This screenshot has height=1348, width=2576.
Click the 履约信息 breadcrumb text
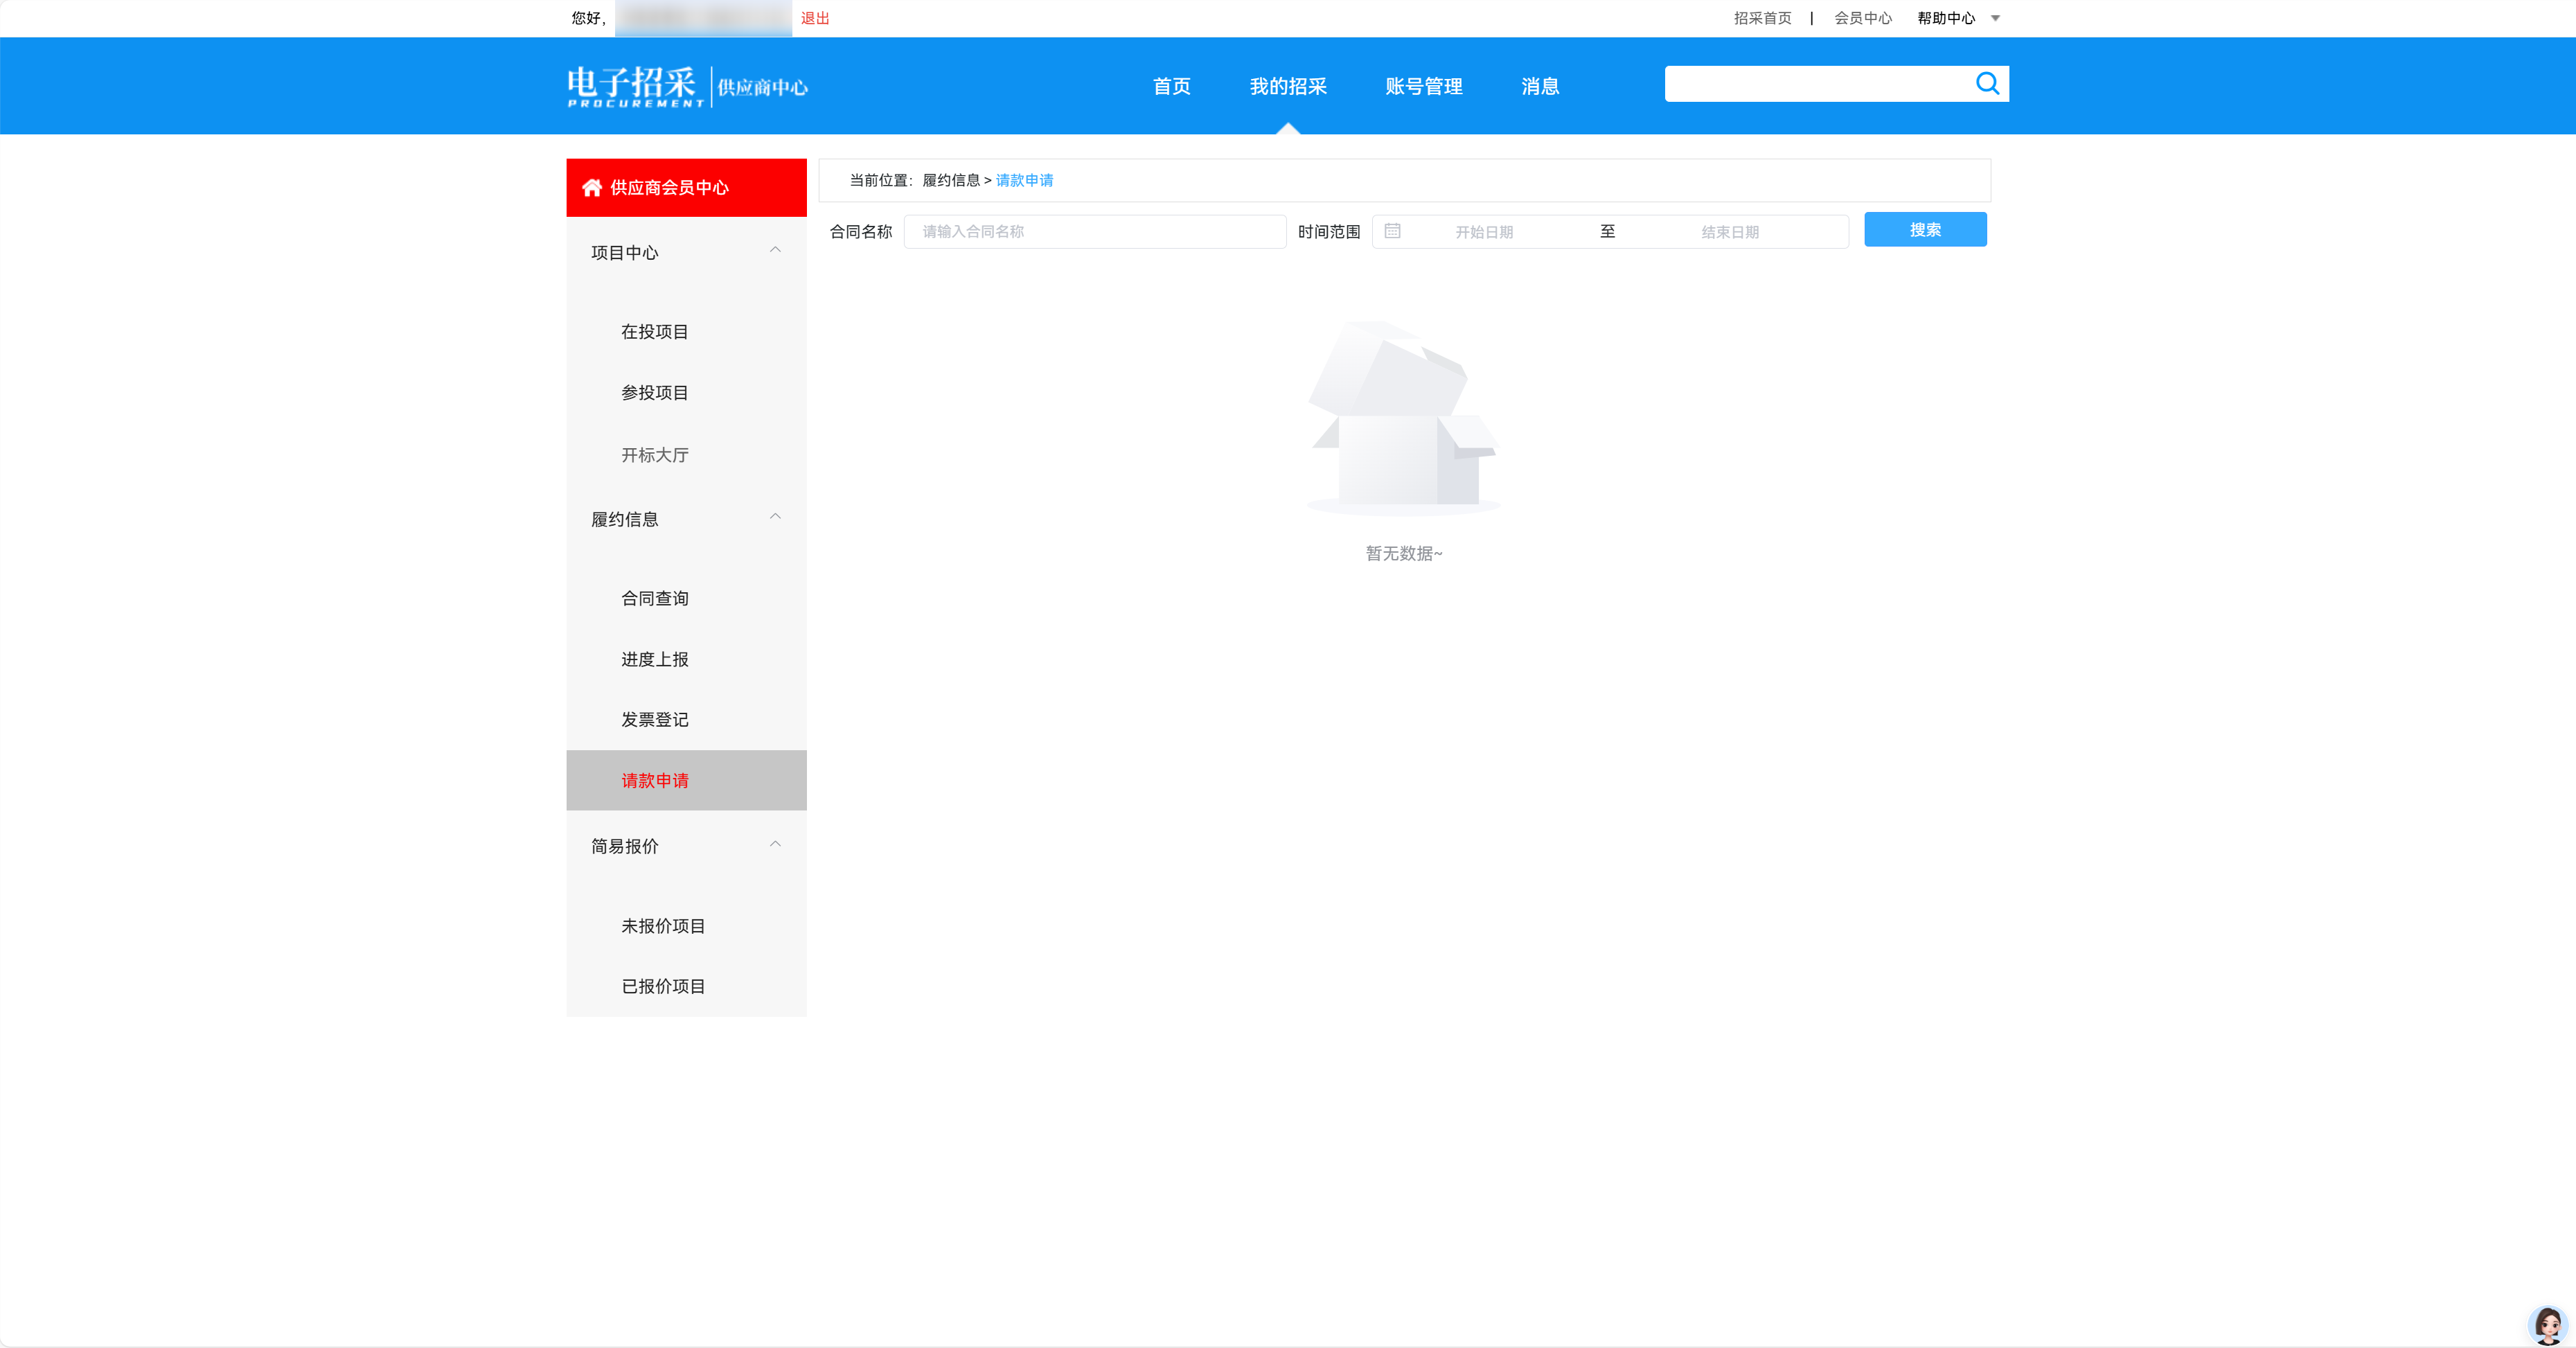951,180
